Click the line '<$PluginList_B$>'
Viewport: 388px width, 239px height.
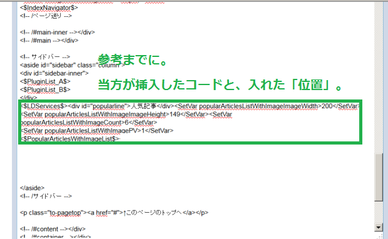(x=45, y=89)
